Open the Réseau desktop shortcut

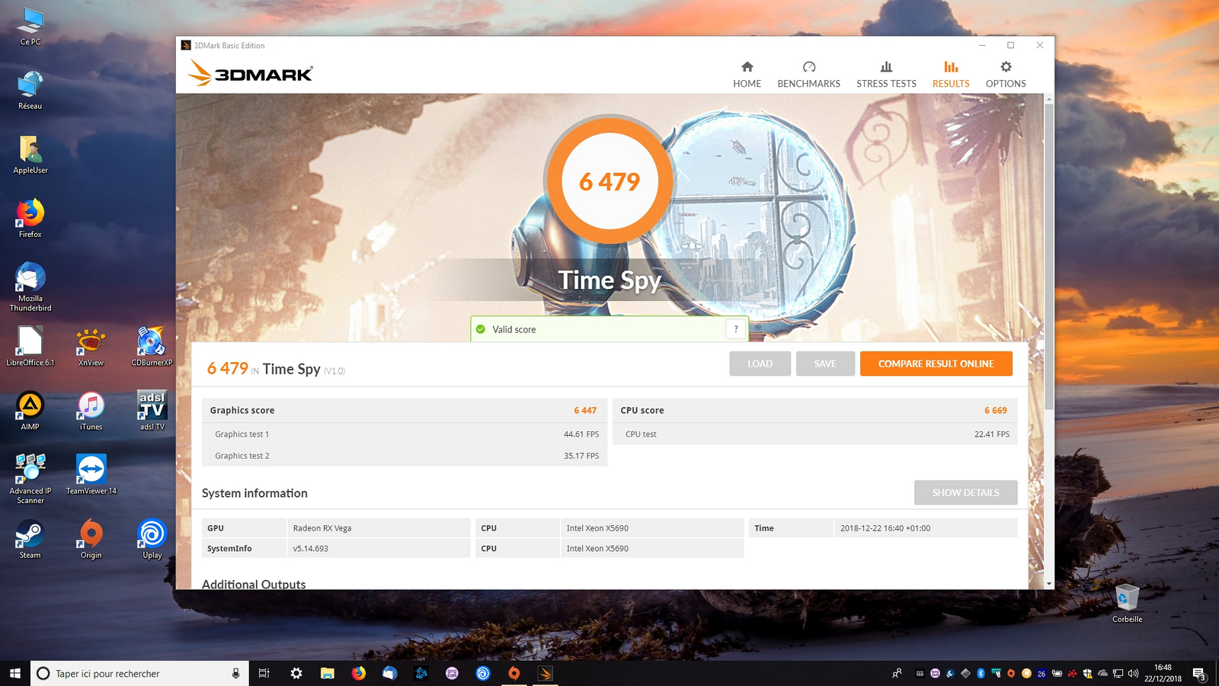pyautogui.click(x=30, y=91)
